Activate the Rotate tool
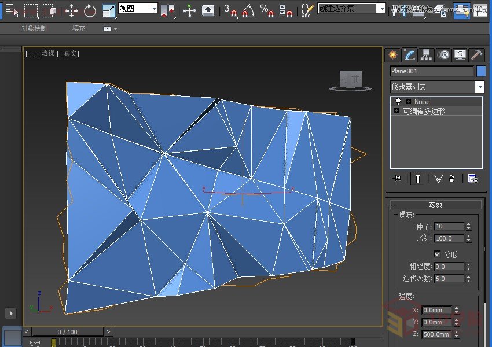492x347 pixels. coord(90,10)
